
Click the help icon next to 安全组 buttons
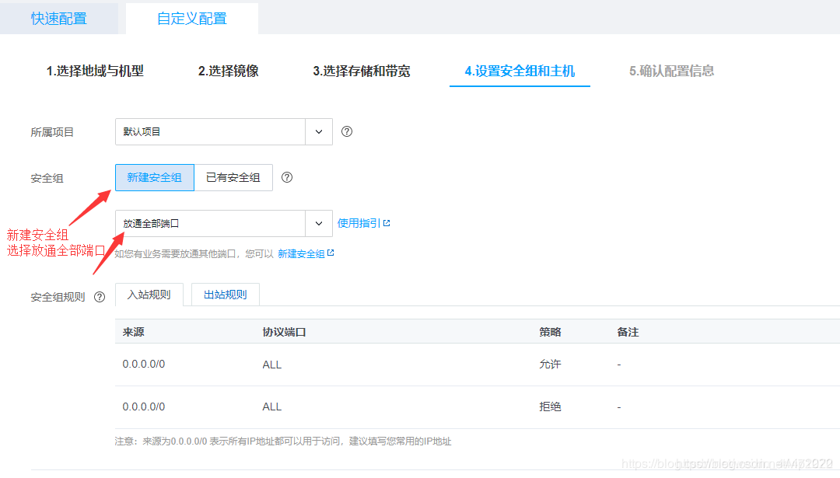[287, 177]
